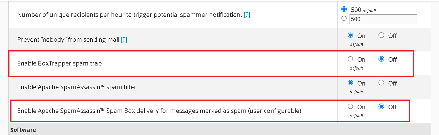
Task: Disable Apache SpamAssassin spam filter Off radio
Action: click(381, 83)
